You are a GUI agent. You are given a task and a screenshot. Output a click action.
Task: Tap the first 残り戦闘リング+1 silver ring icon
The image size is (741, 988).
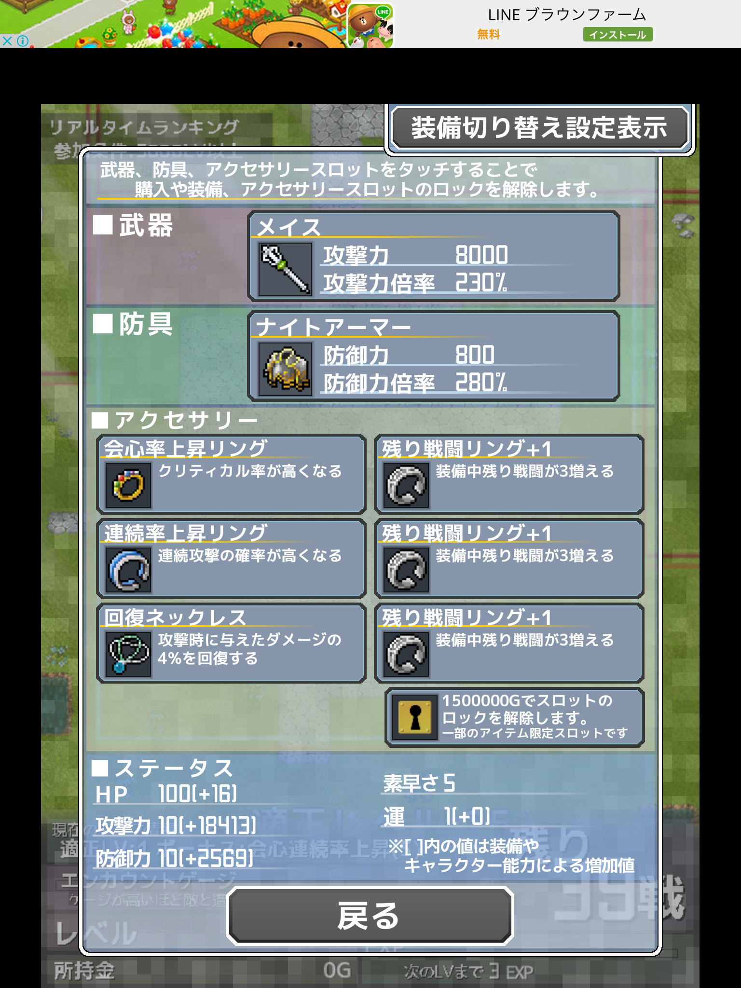coord(406,485)
